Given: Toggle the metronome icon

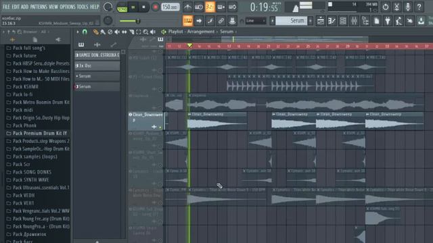Looking at the screenshot, I should pyautogui.click(x=187, y=7).
